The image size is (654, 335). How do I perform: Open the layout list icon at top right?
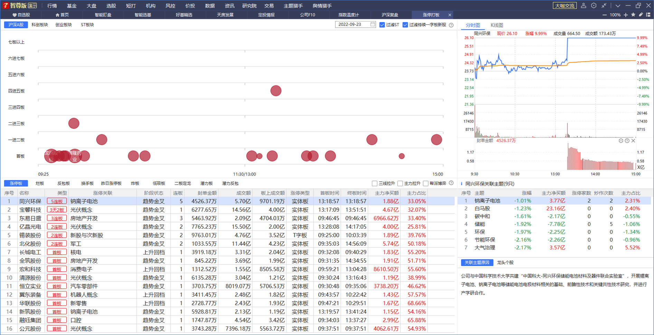tap(648, 15)
